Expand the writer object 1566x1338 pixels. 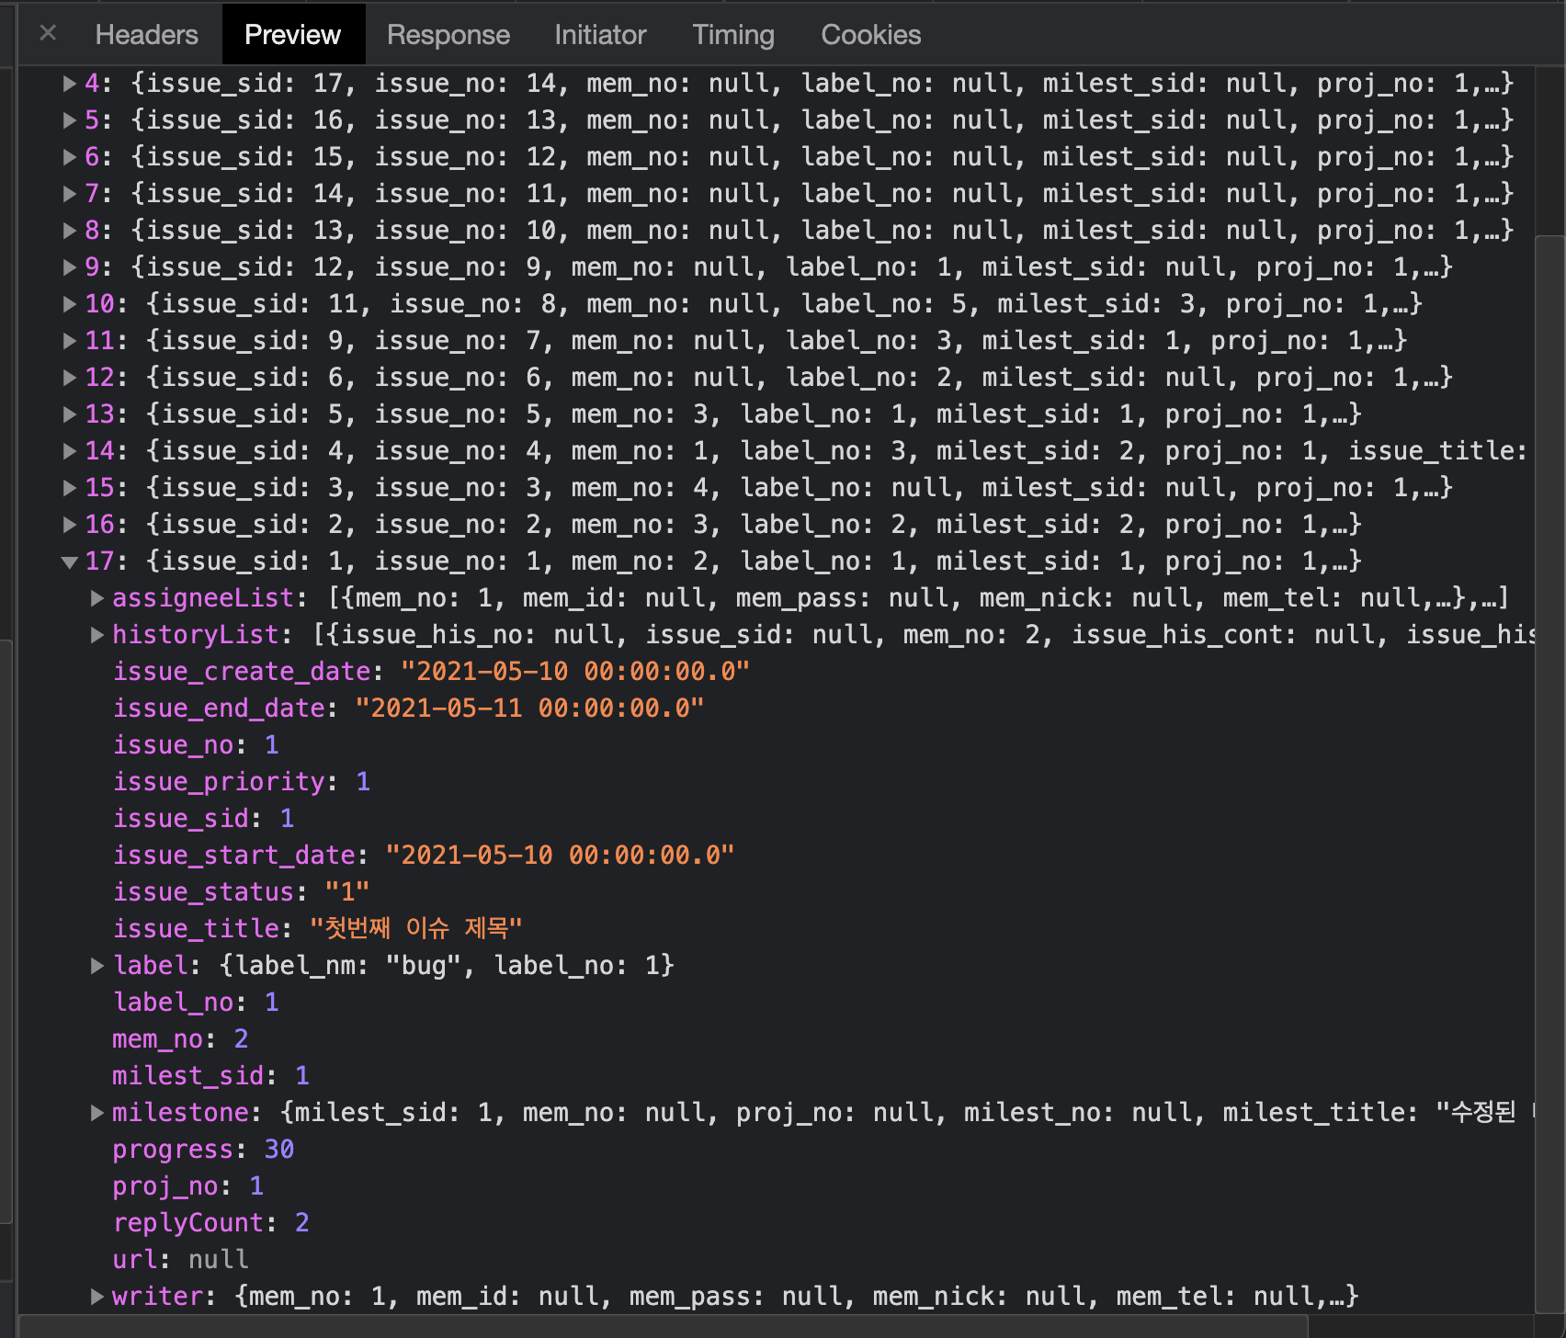[x=97, y=1297]
